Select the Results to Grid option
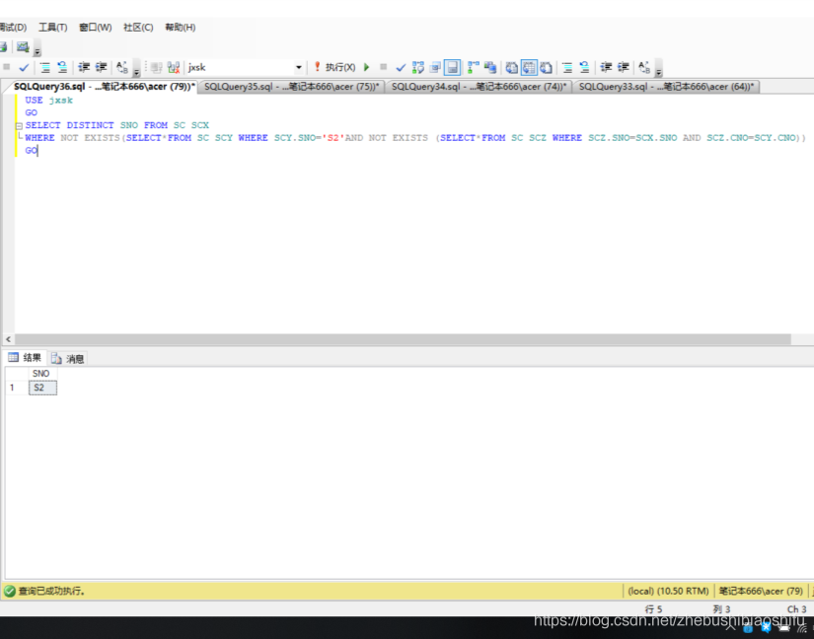Viewport: 814px width, 639px height. [529, 67]
